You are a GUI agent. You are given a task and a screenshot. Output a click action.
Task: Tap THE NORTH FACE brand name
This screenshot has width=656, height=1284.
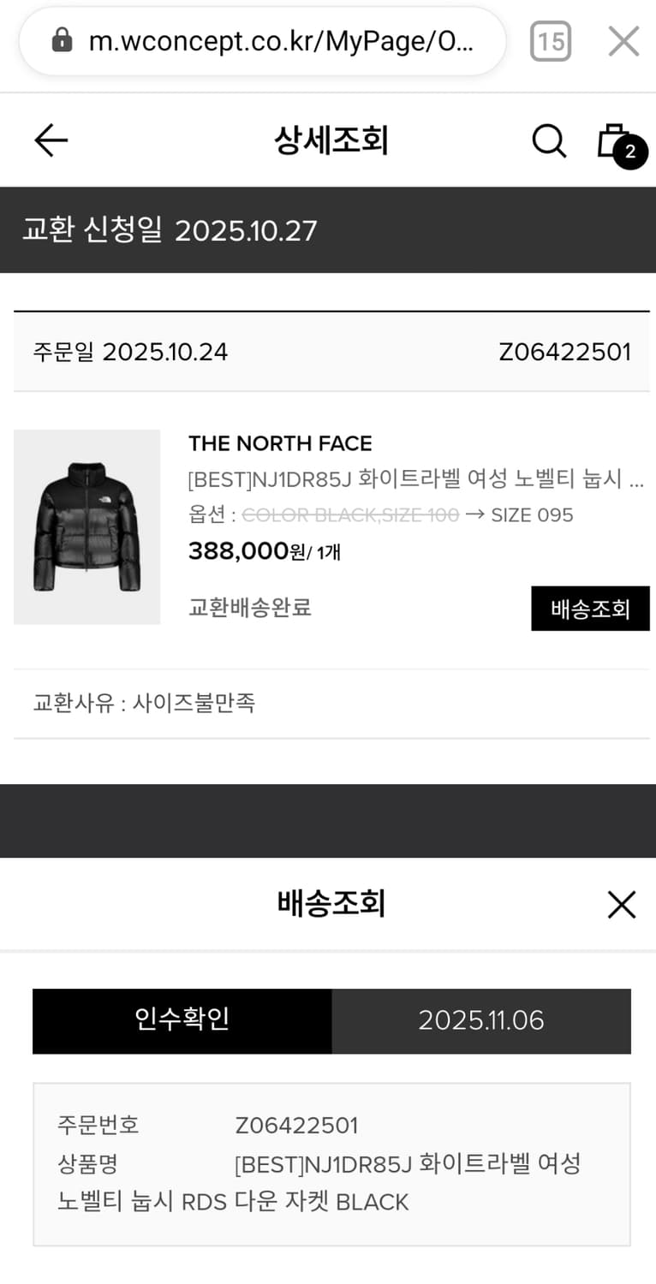click(280, 443)
